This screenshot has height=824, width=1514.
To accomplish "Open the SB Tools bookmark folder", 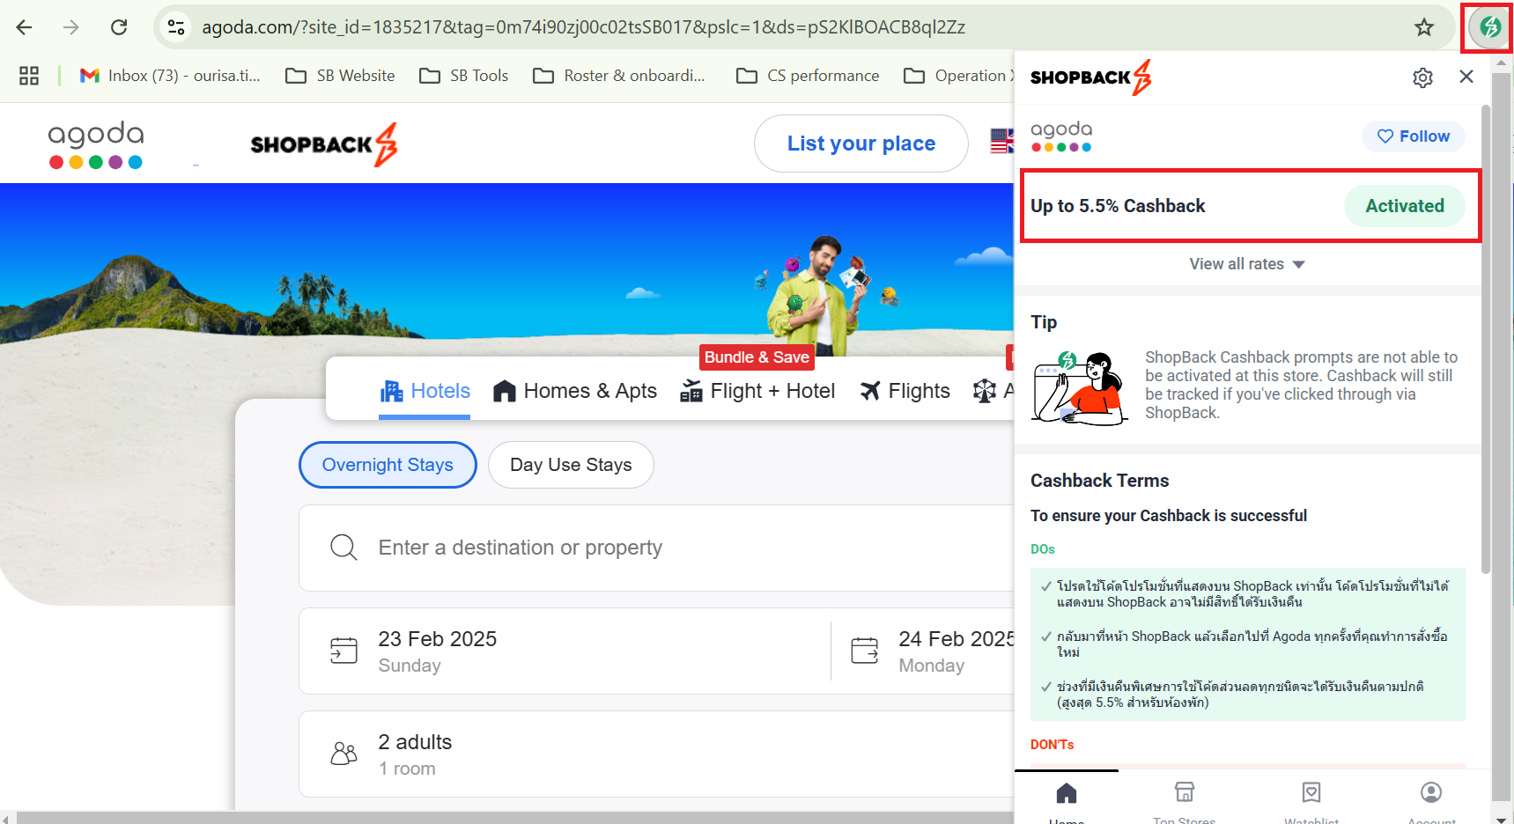I will pyautogui.click(x=464, y=76).
